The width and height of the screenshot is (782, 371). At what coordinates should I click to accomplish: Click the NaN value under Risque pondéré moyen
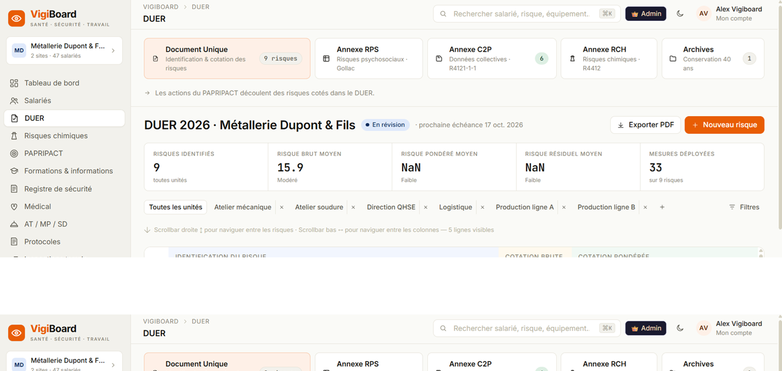pos(411,168)
